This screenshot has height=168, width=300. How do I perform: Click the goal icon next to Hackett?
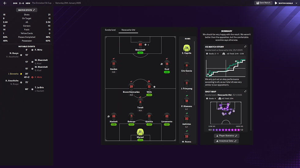click(108, 116)
